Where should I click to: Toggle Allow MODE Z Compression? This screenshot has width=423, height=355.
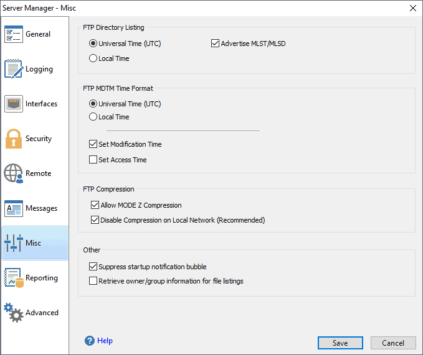[95, 205]
